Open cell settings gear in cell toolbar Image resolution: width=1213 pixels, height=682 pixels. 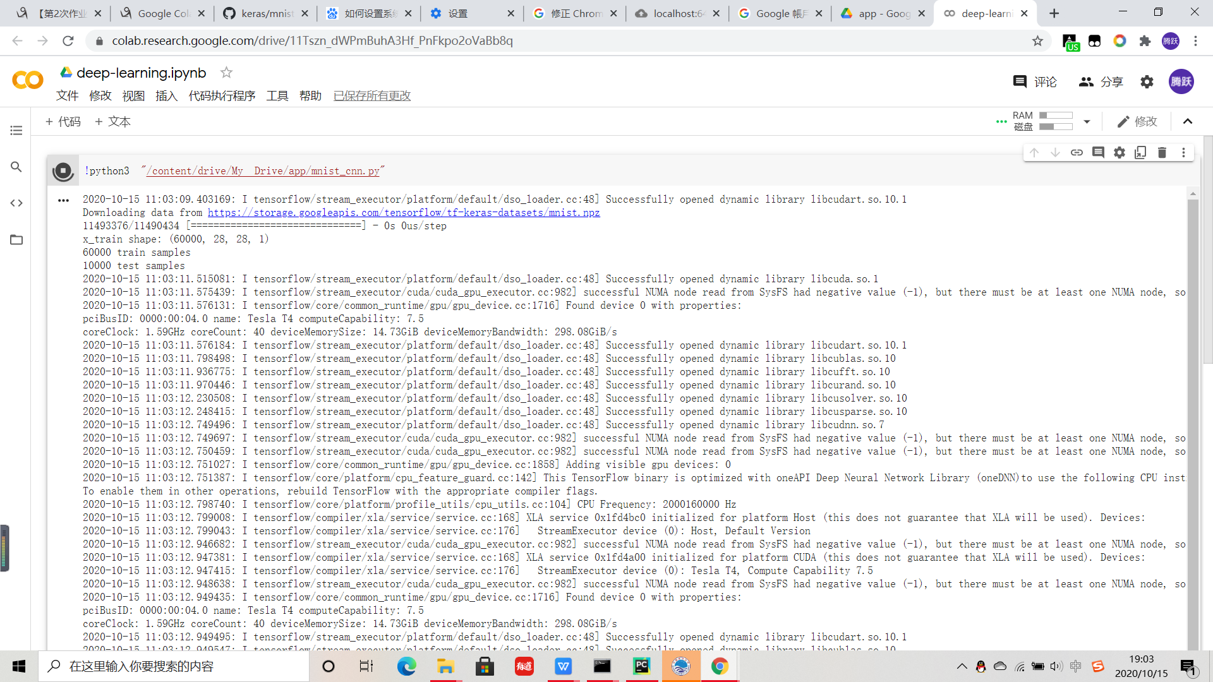tap(1119, 152)
